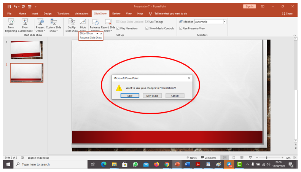
Task: Undo the last action
Action: click(x=15, y=6)
